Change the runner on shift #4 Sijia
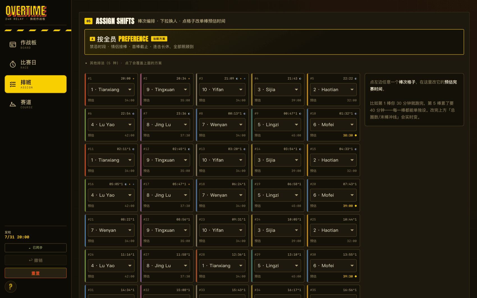Screen dimensions: 477x298 [278, 90]
